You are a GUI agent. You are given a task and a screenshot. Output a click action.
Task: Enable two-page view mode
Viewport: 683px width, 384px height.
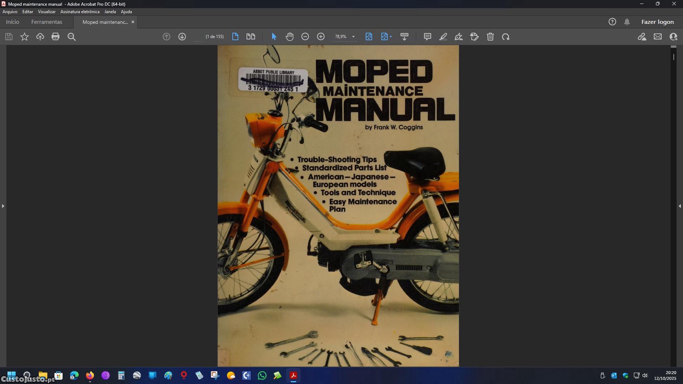point(250,37)
